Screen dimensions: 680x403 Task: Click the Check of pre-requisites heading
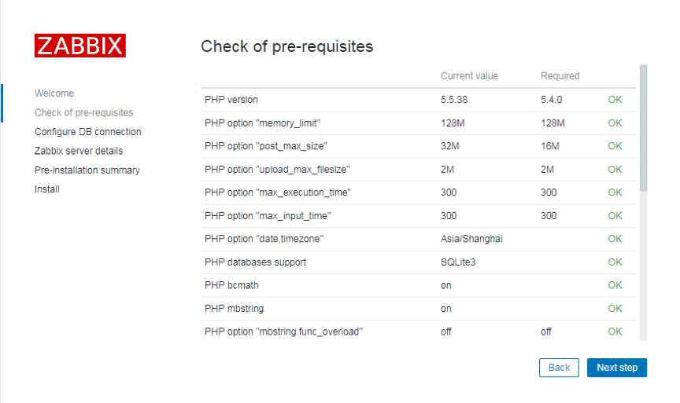point(286,46)
